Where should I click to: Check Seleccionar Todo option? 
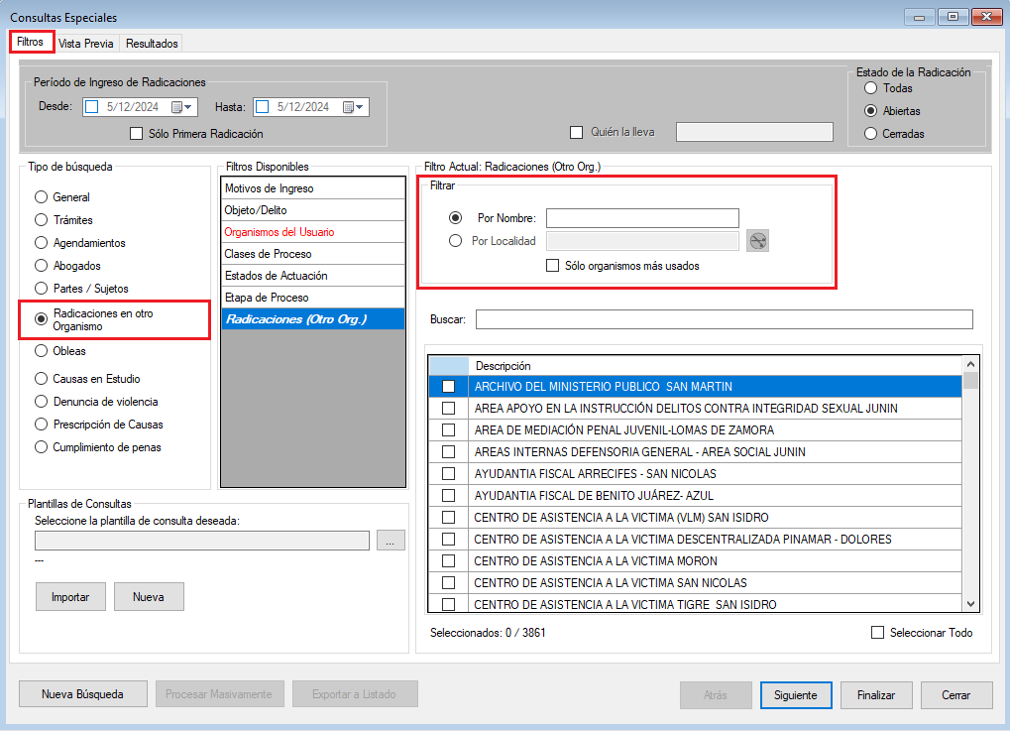pyautogui.click(x=877, y=633)
